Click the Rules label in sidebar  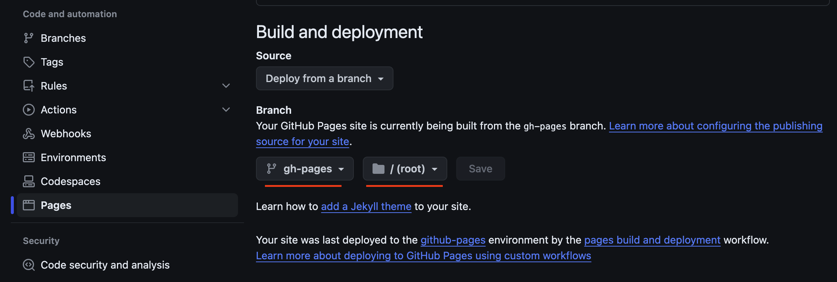tap(54, 86)
